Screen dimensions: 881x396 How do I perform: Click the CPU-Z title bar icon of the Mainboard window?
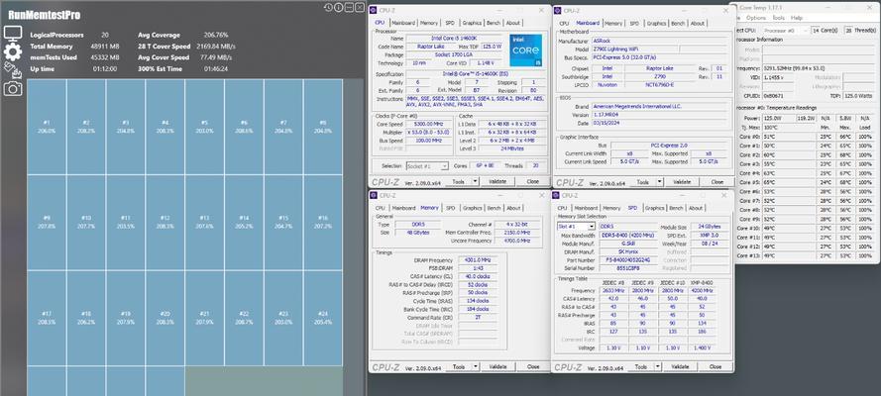tap(558, 10)
